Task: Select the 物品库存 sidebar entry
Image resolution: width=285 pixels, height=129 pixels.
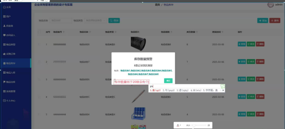Action: [x=16, y=63]
